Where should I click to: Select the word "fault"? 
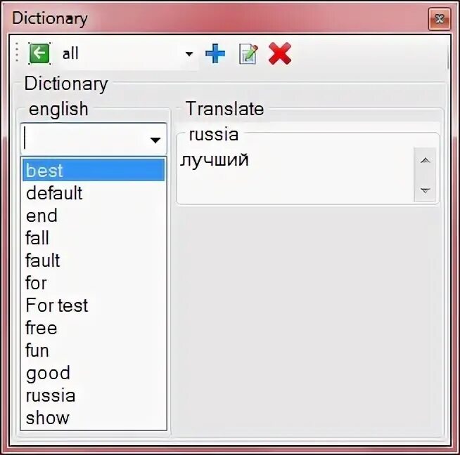pos(94,261)
